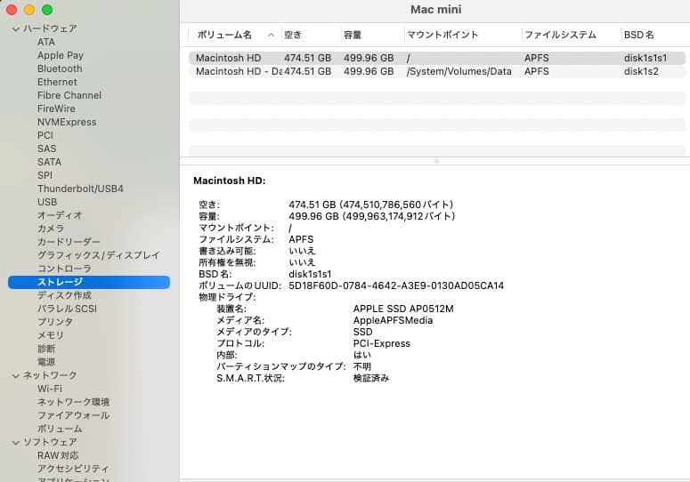Select Macintosh HD - Data volume row
The image size is (690, 482).
click(437, 72)
